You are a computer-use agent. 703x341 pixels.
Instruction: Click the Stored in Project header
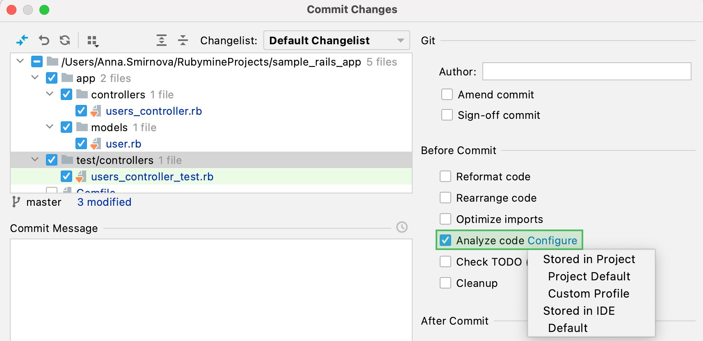[589, 259]
